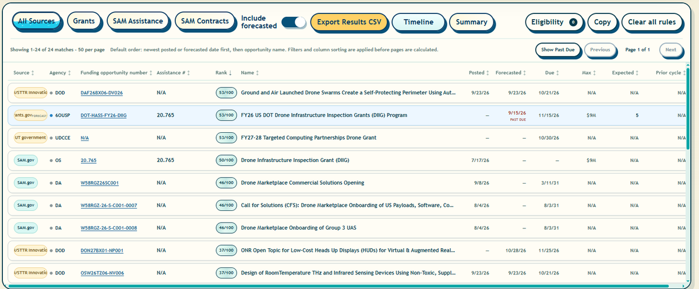
Task: Open opportunity link OSW26TZ06-NV006
Action: pos(102,273)
